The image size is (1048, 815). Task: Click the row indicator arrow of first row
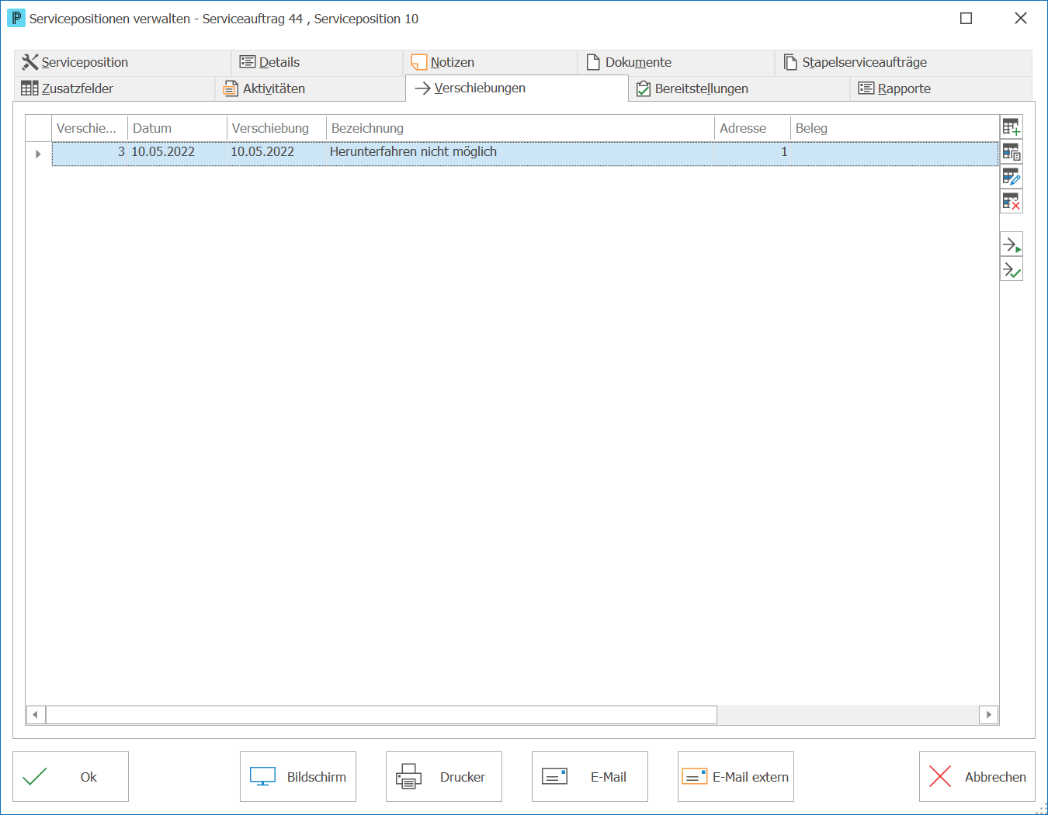coord(38,154)
